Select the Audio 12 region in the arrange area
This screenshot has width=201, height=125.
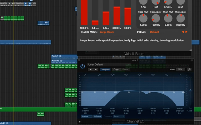pyautogui.click(x=64, y=61)
